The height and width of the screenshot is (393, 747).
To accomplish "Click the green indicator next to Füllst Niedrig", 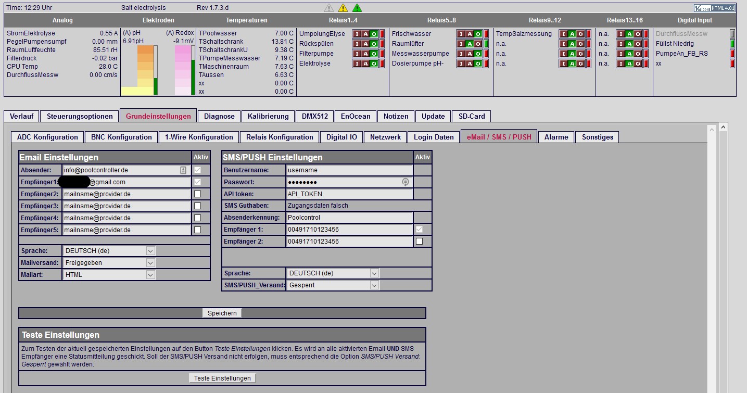I will (x=732, y=44).
